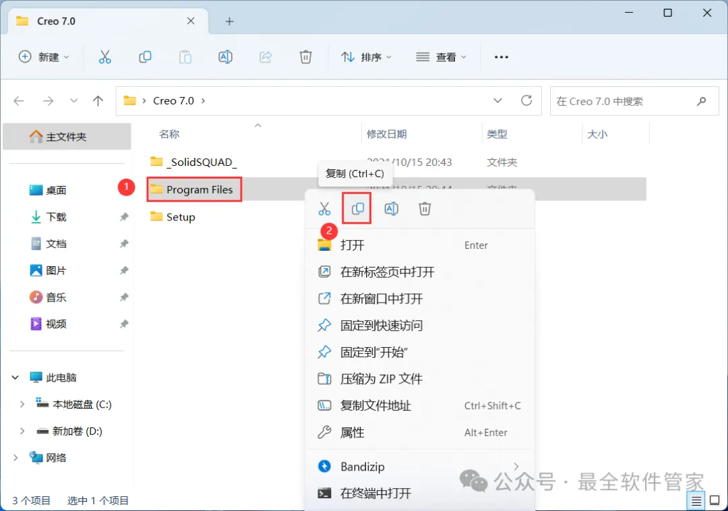Go back with the back arrow
Screen dimensions: 728x511
(x=19, y=100)
